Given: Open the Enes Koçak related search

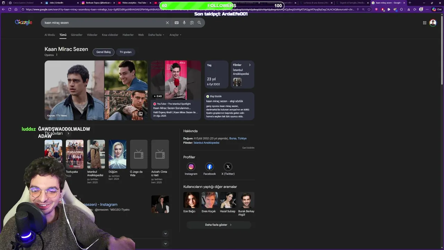Looking at the screenshot, I should pyautogui.click(x=210, y=202).
